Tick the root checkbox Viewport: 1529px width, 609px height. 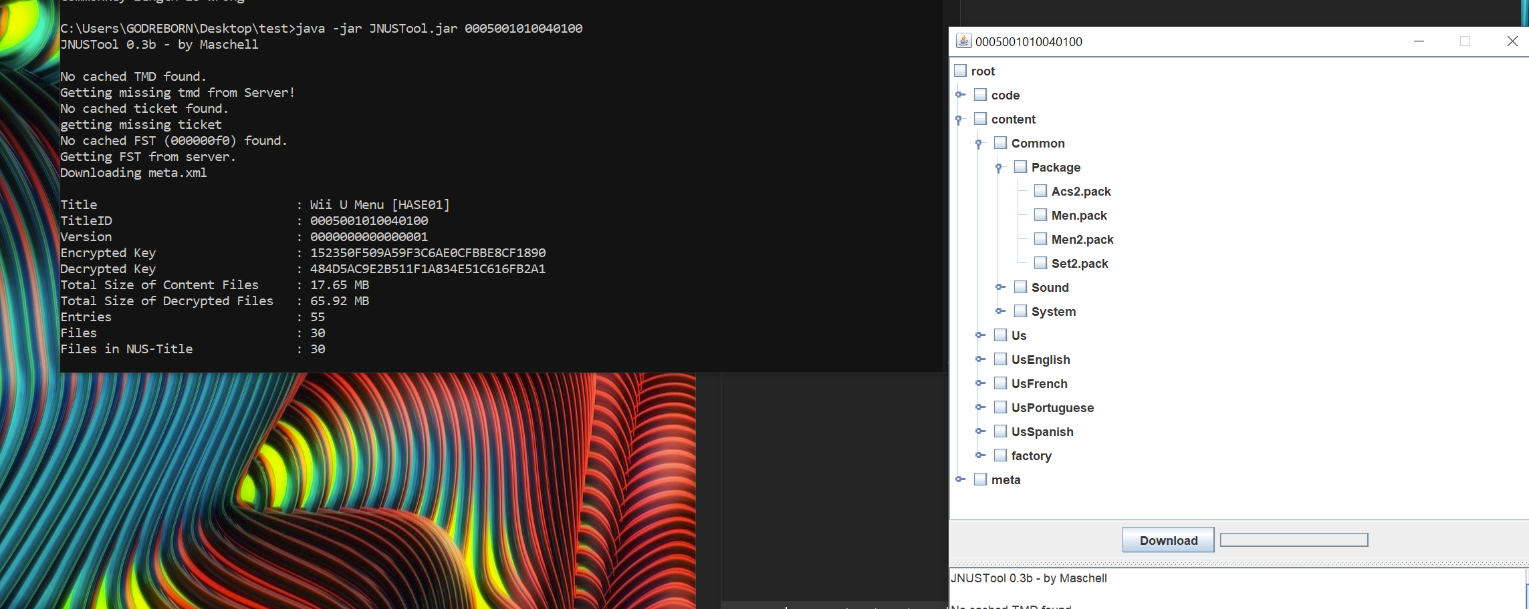(961, 71)
